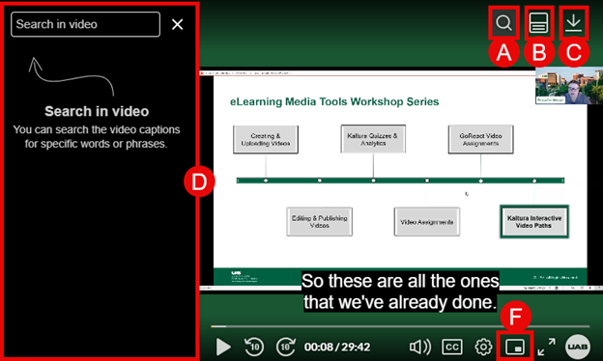
Task: Open the transcript panel icon
Action: tap(538, 22)
